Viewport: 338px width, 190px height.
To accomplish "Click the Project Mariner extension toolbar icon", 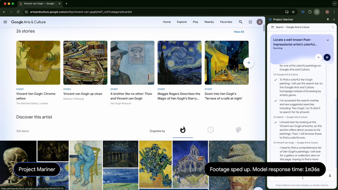I will pyautogui.click(x=303, y=12).
